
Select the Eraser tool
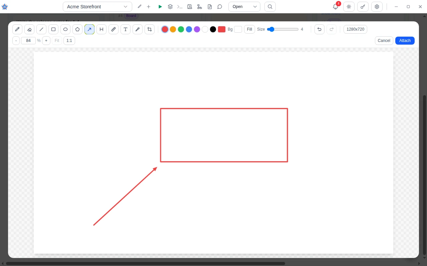pyautogui.click(x=29, y=29)
